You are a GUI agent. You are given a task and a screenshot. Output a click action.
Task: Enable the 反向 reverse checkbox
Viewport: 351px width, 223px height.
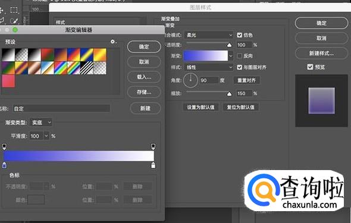tap(240, 56)
